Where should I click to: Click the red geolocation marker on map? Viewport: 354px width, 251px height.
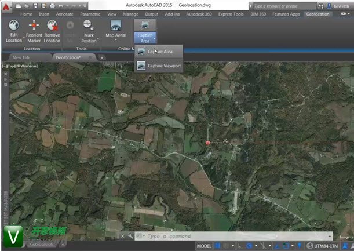(208, 142)
